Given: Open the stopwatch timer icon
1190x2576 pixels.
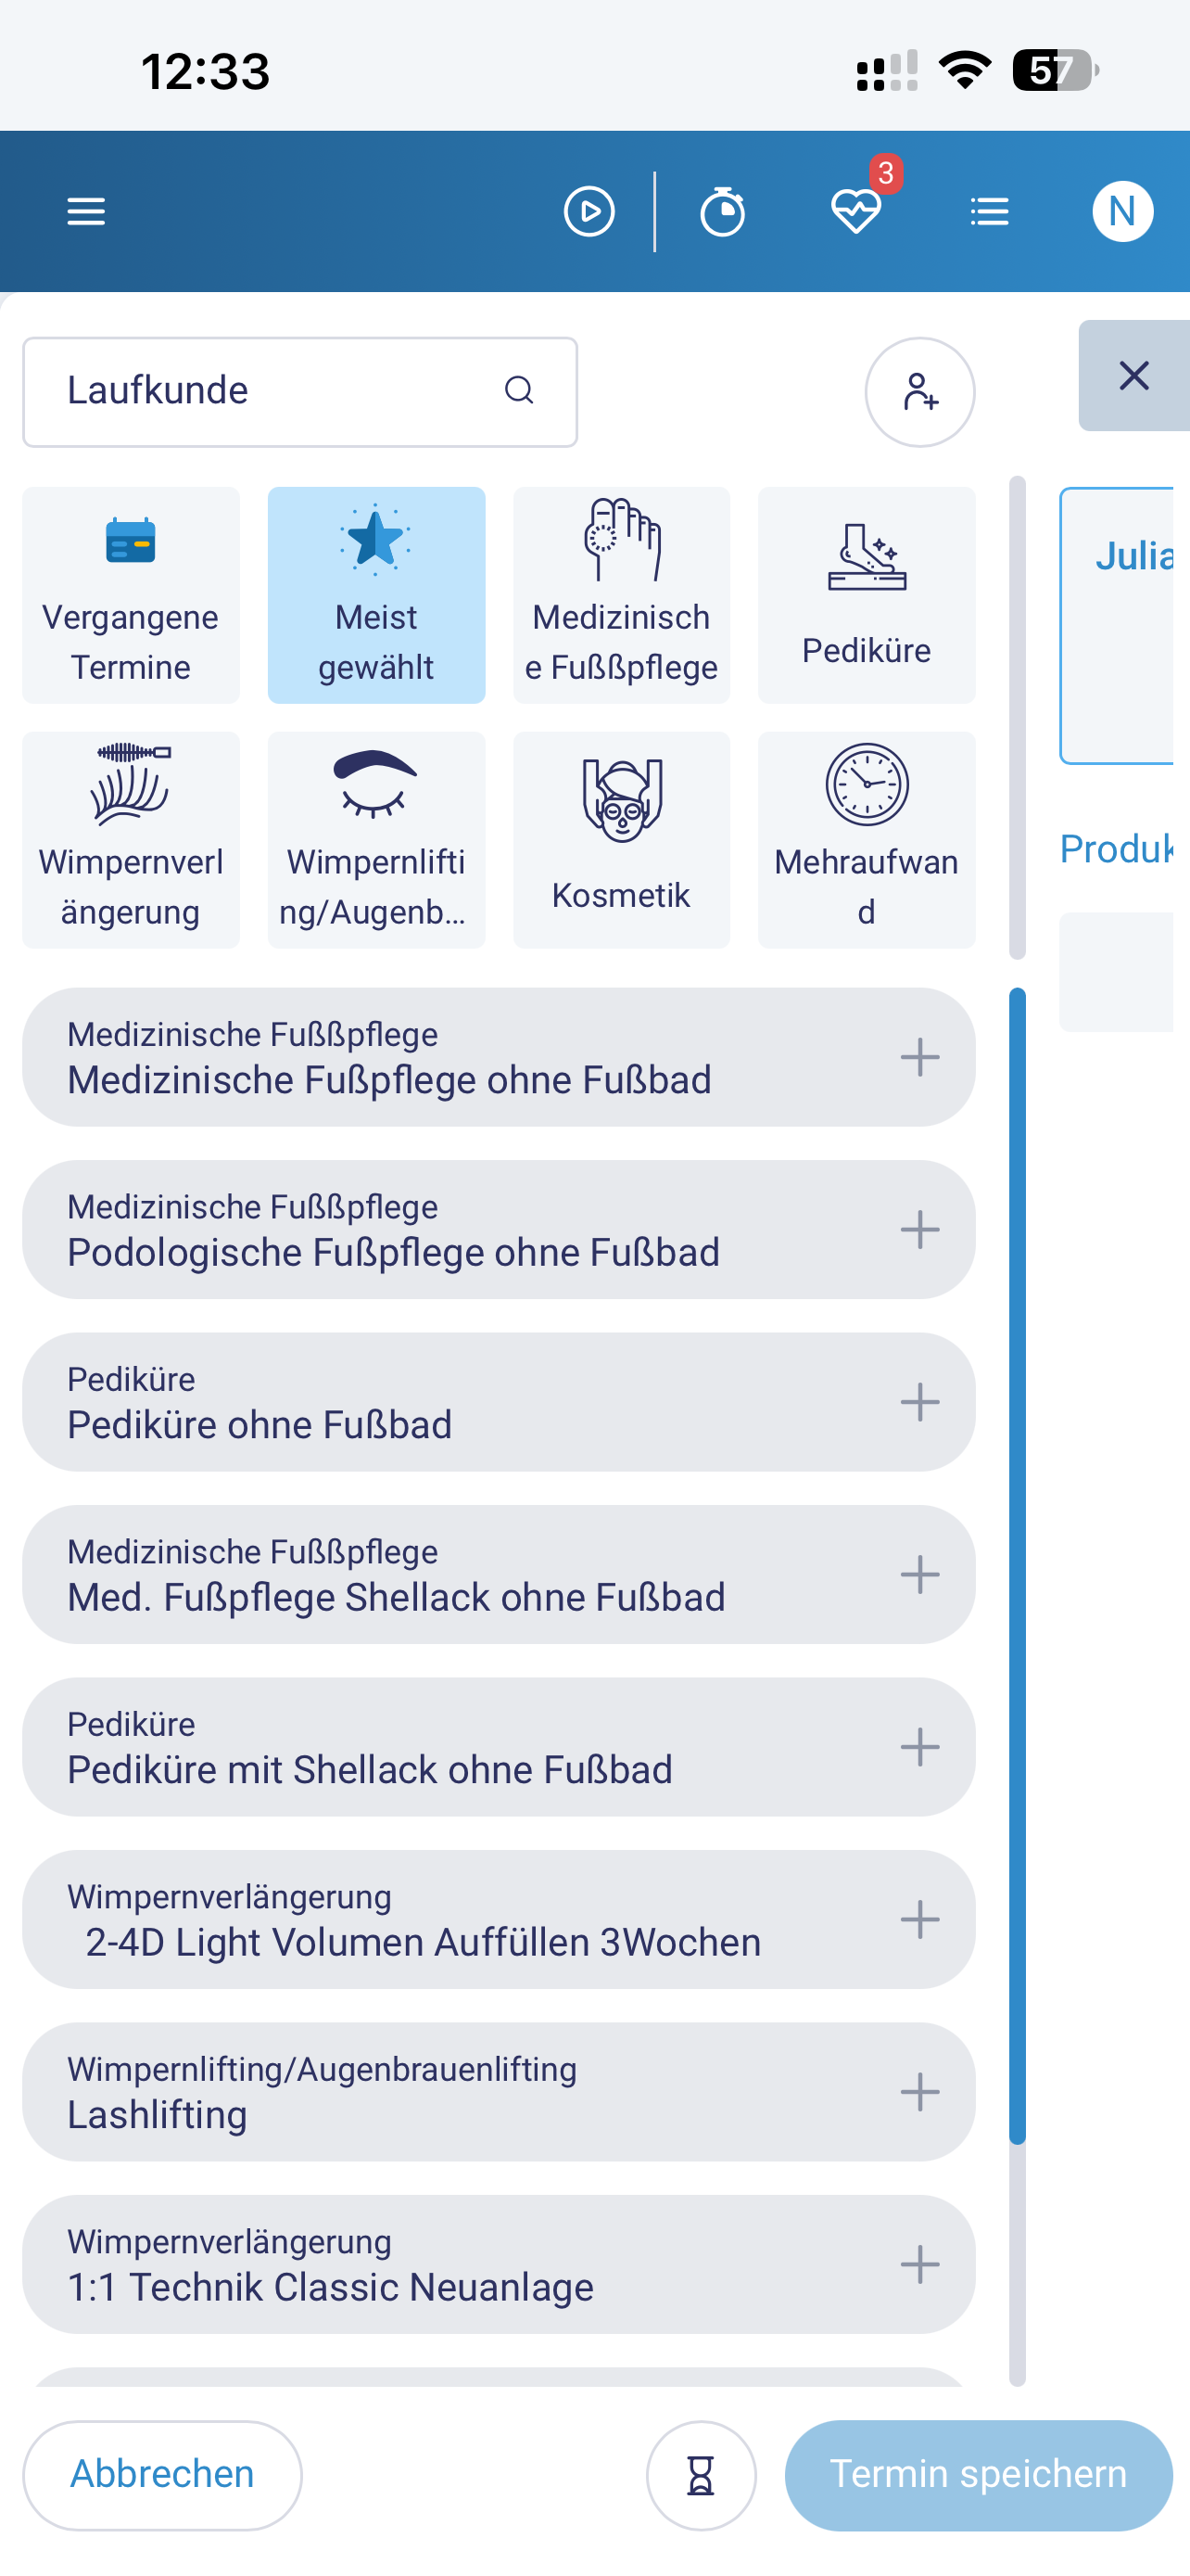Looking at the screenshot, I should click(x=722, y=211).
